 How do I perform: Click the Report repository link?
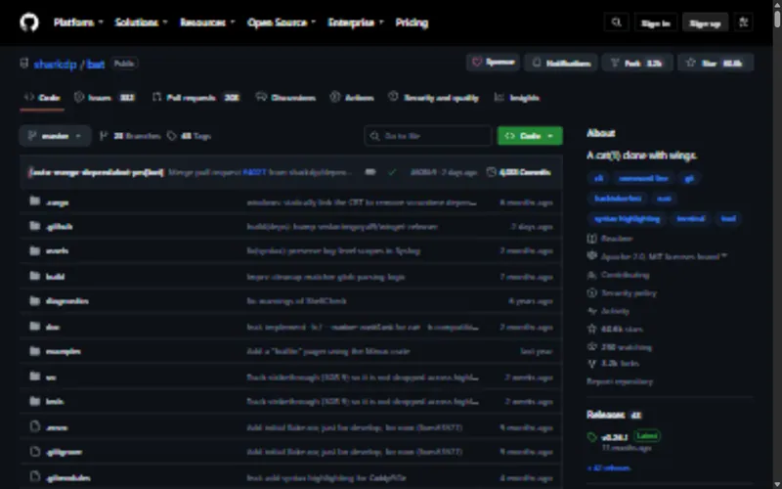[620, 381]
